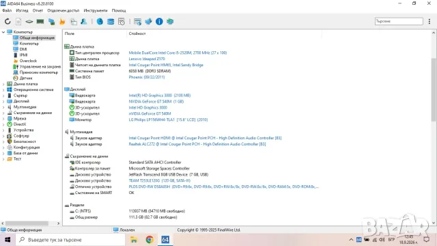Click the motherboard toolbar icon
Screen dimensions: 437x246
click(x=29, y=21)
